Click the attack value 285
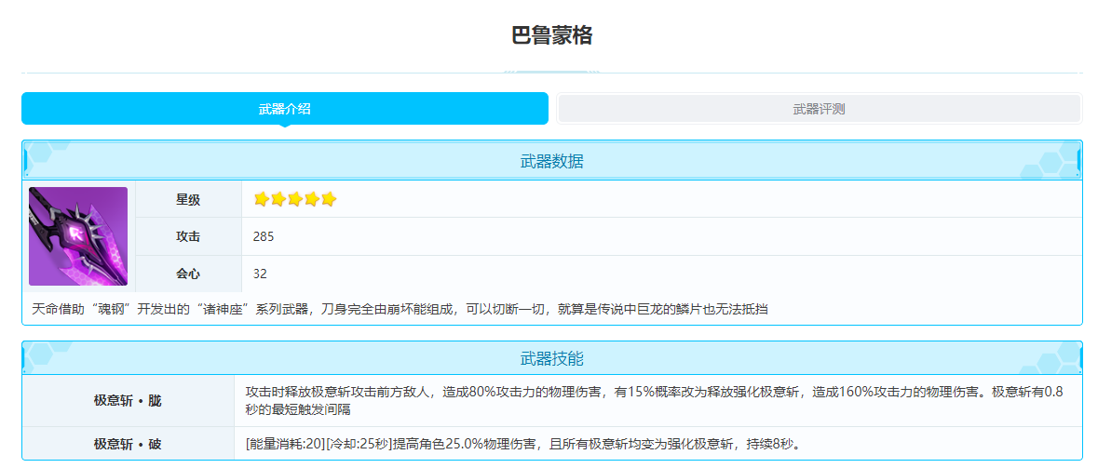The height and width of the screenshot is (468, 1098). tap(264, 236)
